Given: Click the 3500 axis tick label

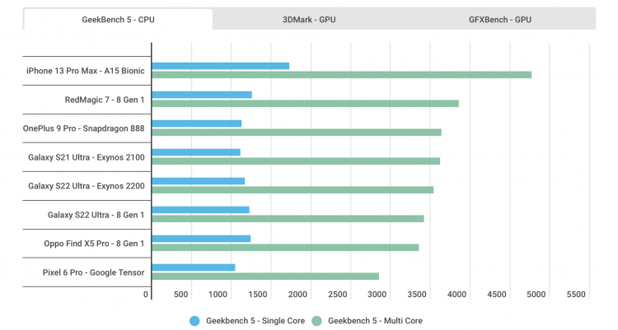Looking at the screenshot, I should 417,294.
